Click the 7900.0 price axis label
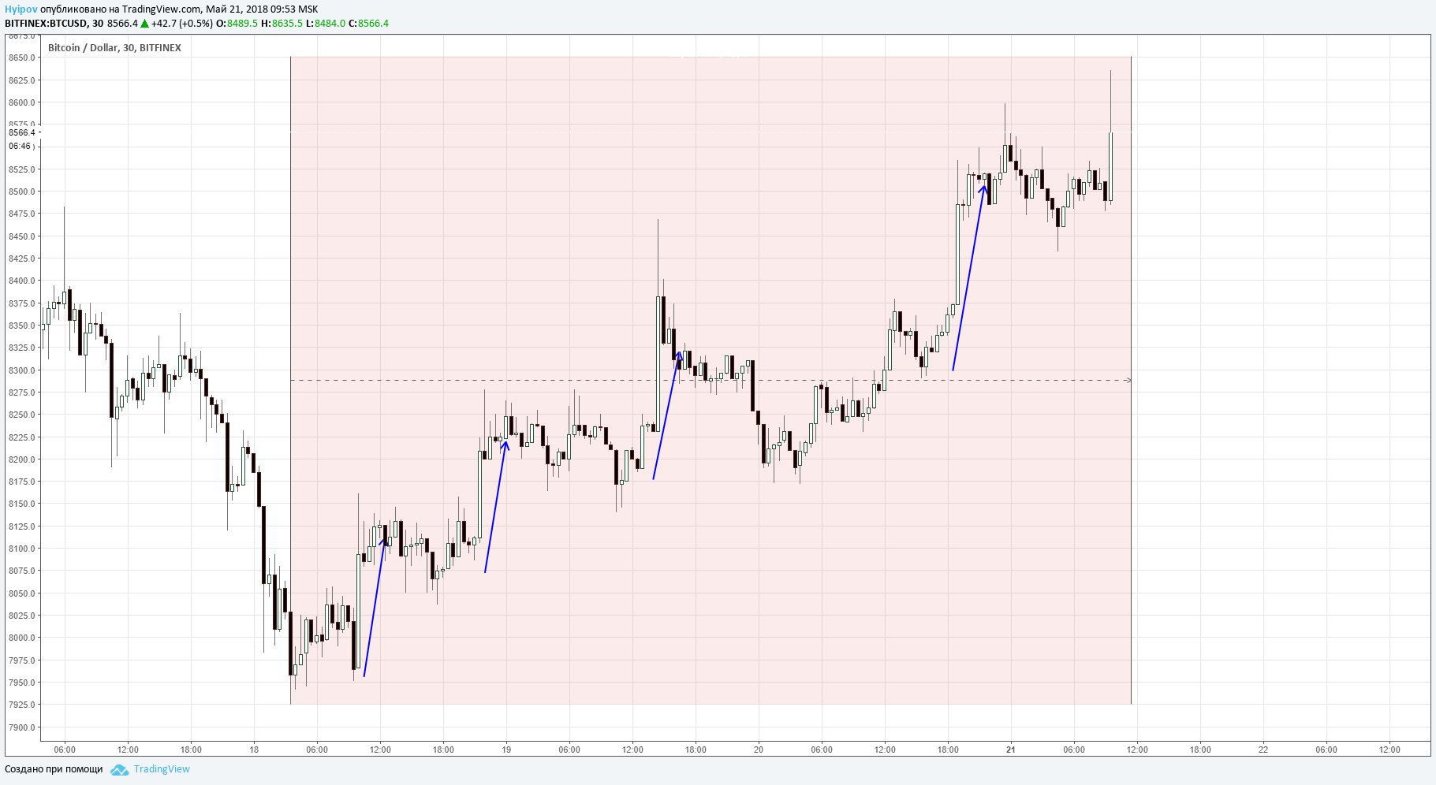 pos(22,727)
